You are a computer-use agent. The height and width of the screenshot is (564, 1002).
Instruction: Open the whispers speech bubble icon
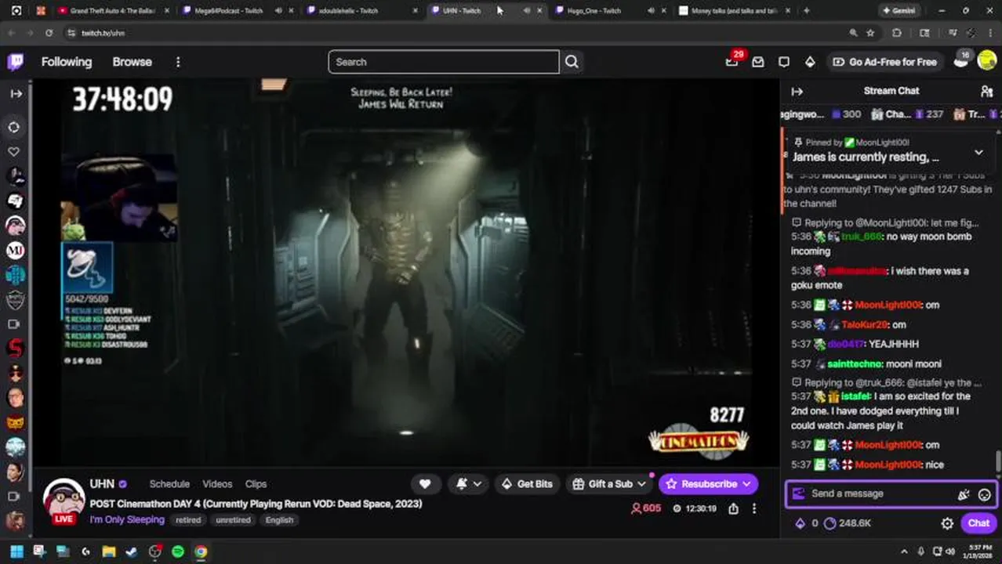[784, 62]
